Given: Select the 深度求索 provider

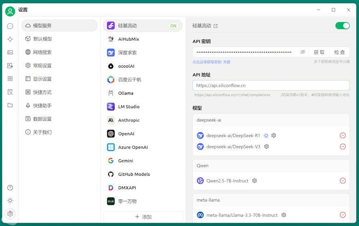Looking at the screenshot, I should click(143, 52).
